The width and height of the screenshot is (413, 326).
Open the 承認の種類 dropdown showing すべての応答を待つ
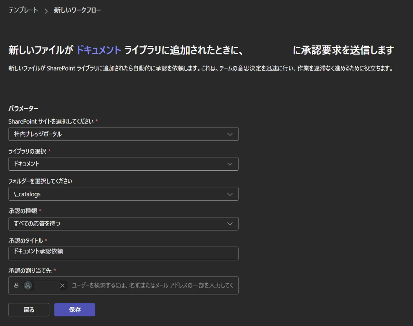tap(123, 224)
